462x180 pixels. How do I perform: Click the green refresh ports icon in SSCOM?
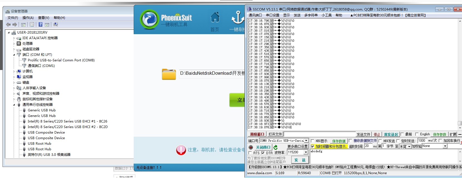(275, 147)
